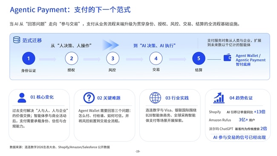The height and width of the screenshot is (156, 277).
Task: Click the Amazon Rufus row label
Action: pos(220,120)
